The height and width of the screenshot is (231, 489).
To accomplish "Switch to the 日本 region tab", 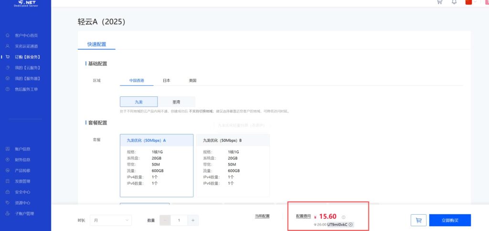I will pos(166,81).
